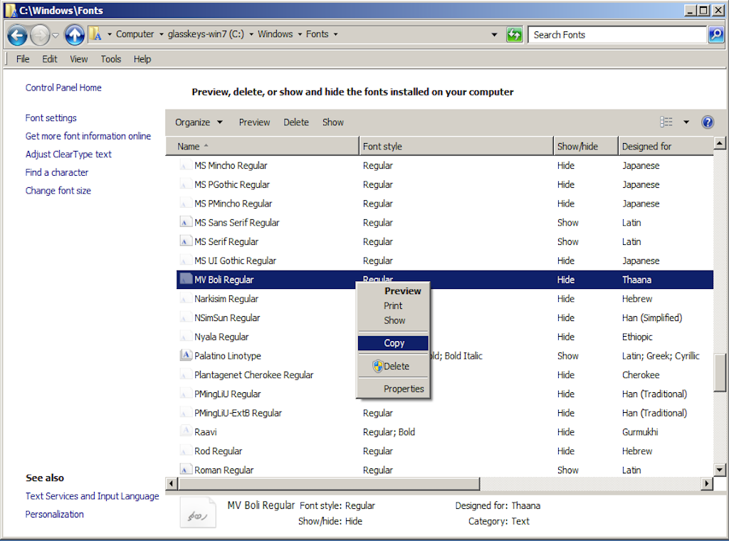Click the Palatino Linotype font icon
Viewport: 729px width, 541px height.
pyautogui.click(x=186, y=356)
